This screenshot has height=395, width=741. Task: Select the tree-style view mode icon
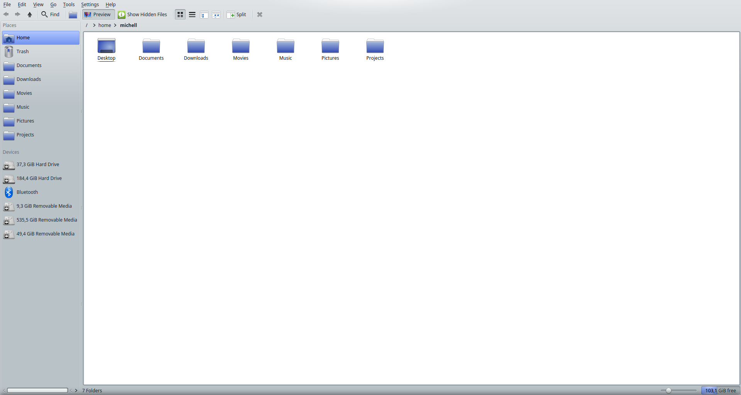[204, 15]
